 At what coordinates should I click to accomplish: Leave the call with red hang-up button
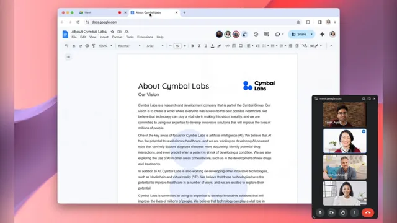pos(368,212)
